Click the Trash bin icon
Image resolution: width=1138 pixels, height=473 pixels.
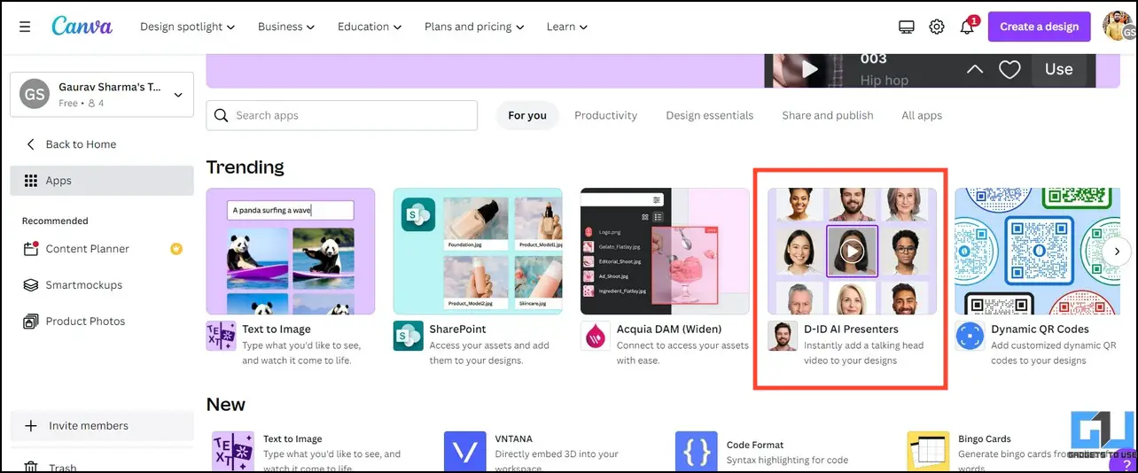(31, 467)
